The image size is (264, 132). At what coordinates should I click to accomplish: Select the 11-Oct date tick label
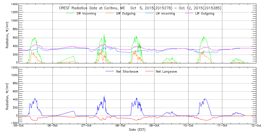coord(222,126)
